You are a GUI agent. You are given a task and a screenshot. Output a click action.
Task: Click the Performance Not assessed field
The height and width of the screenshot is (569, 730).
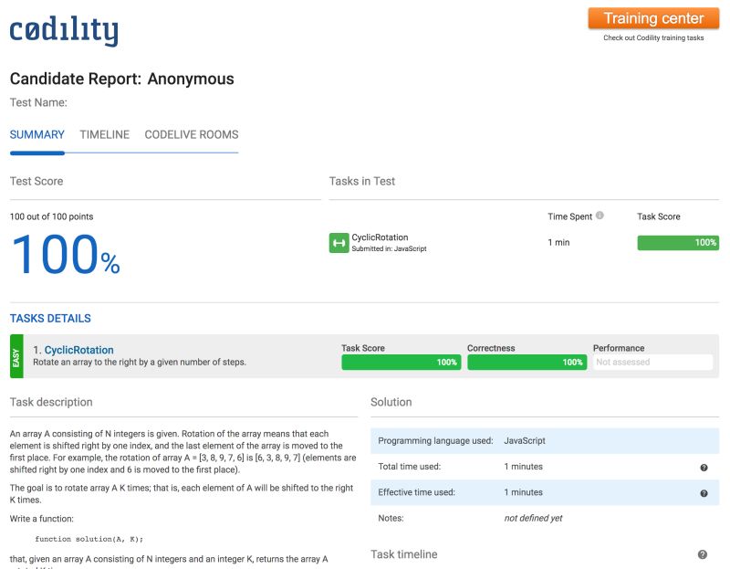652,362
